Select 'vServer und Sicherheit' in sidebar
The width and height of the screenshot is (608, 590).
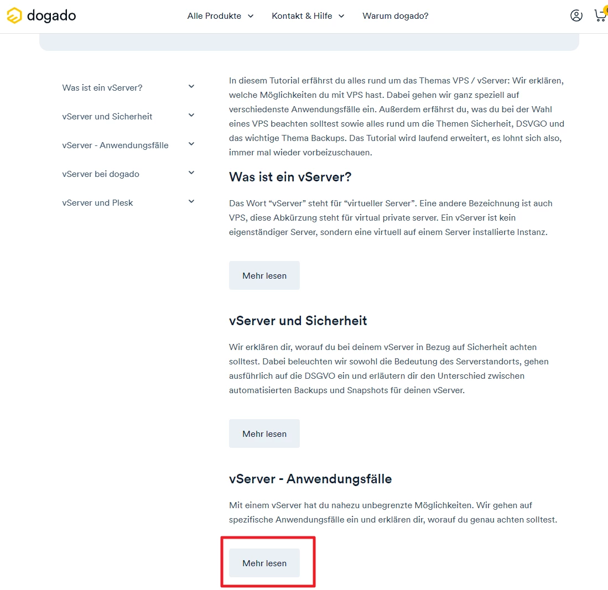pyautogui.click(x=107, y=117)
